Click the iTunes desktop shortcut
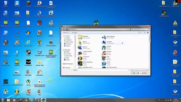Image resolution: width=181 pixels, height=102 pixels. 6,14
